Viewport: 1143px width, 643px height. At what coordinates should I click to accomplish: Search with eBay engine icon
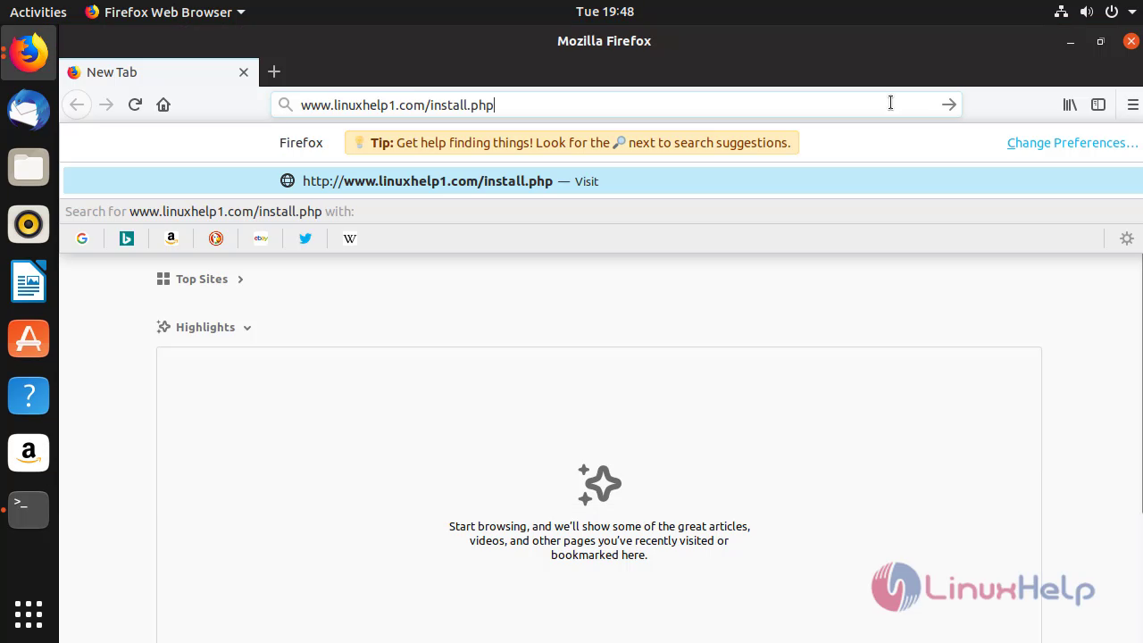[261, 238]
